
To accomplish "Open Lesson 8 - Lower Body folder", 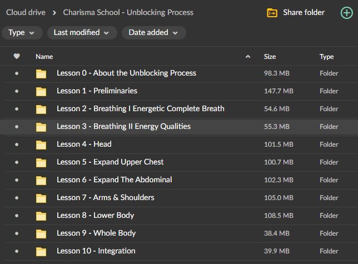I will 95,216.
